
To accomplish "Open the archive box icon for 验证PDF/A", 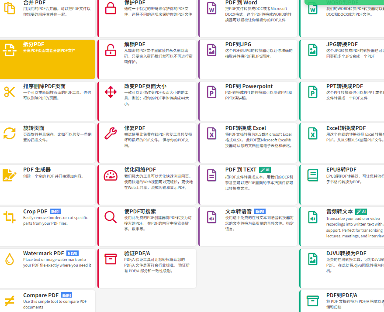I will click(x=111, y=259).
